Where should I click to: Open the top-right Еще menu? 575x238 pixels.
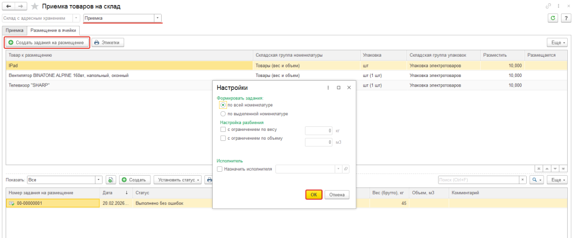[556, 42]
